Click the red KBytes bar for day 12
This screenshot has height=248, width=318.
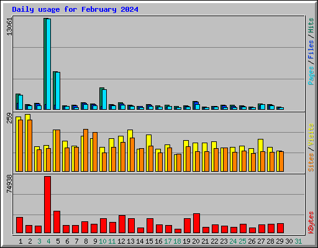pos(122,224)
